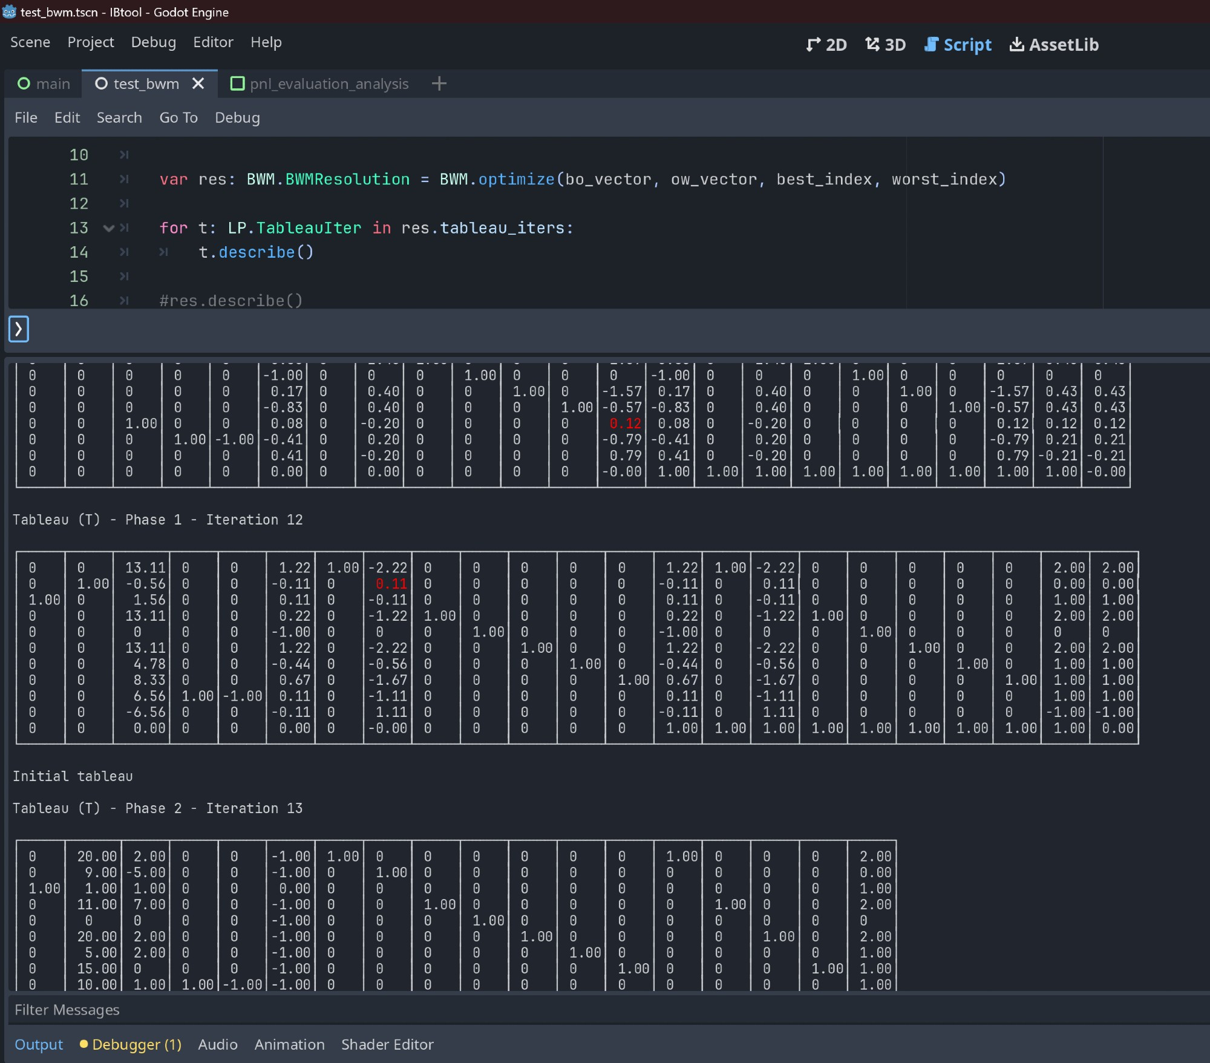Open the main scene tab
The width and height of the screenshot is (1210, 1063).
point(44,83)
